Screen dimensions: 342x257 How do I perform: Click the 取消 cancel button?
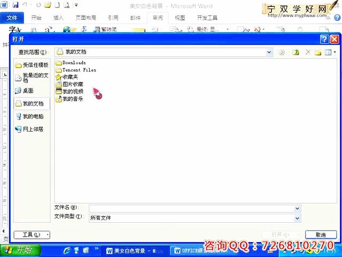click(321, 235)
